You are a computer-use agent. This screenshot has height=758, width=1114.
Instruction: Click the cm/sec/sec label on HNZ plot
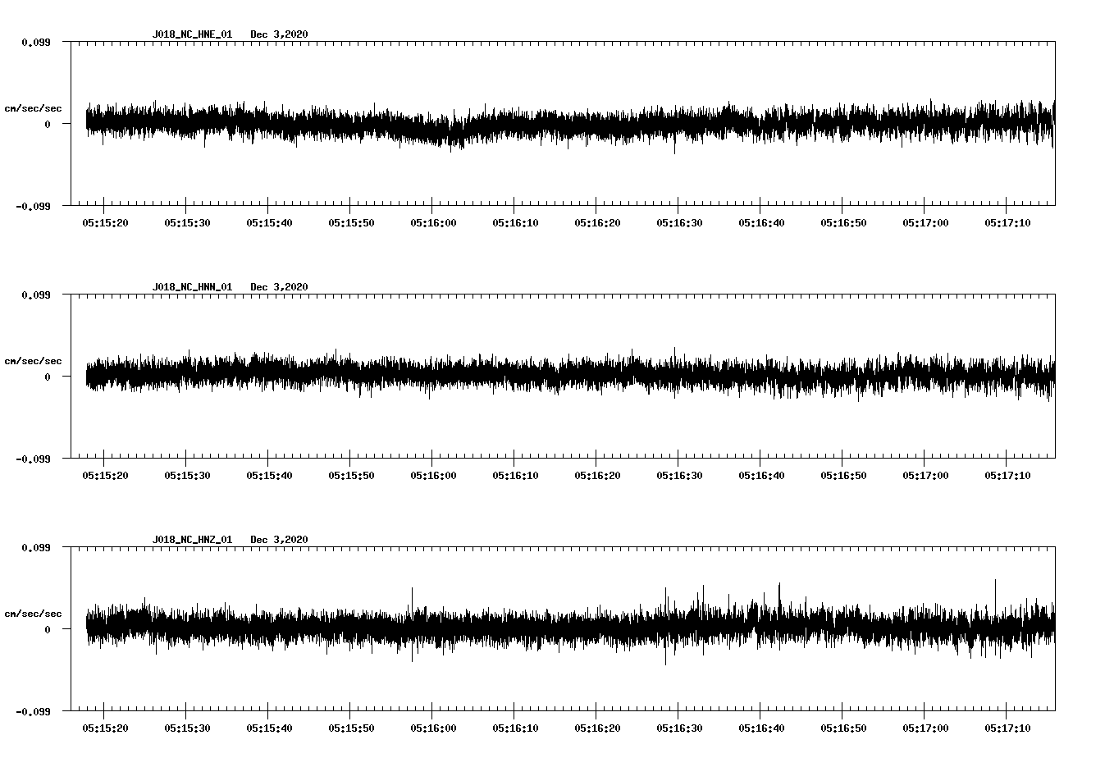tap(33, 612)
